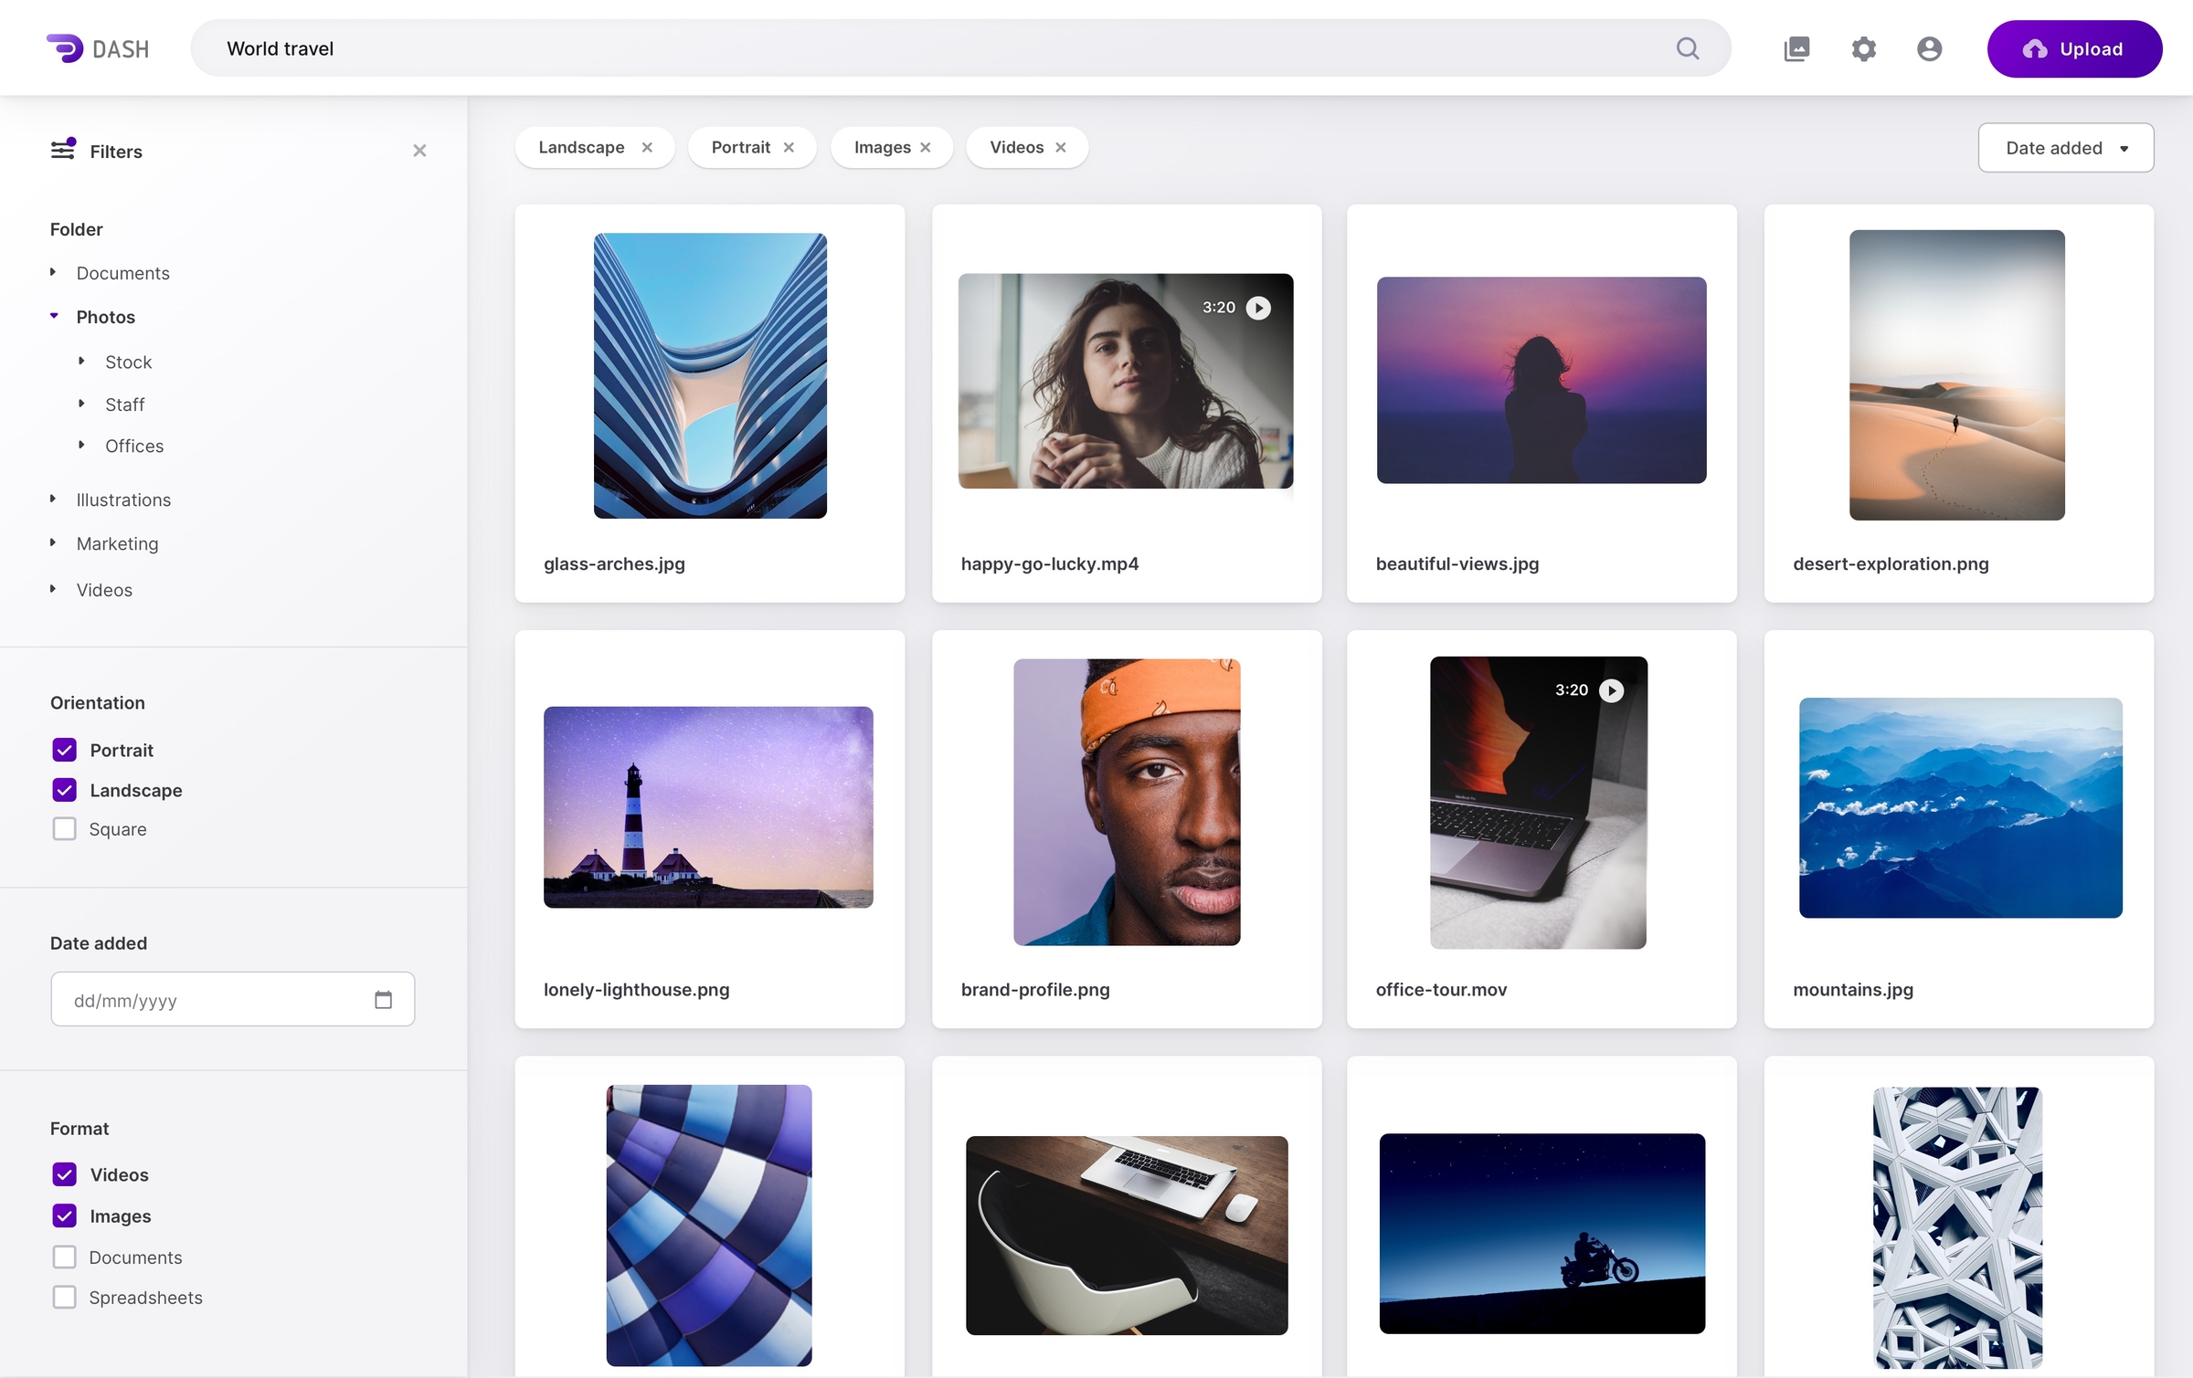Open the Date added sort dropdown
The width and height of the screenshot is (2193, 1378).
click(x=2064, y=146)
